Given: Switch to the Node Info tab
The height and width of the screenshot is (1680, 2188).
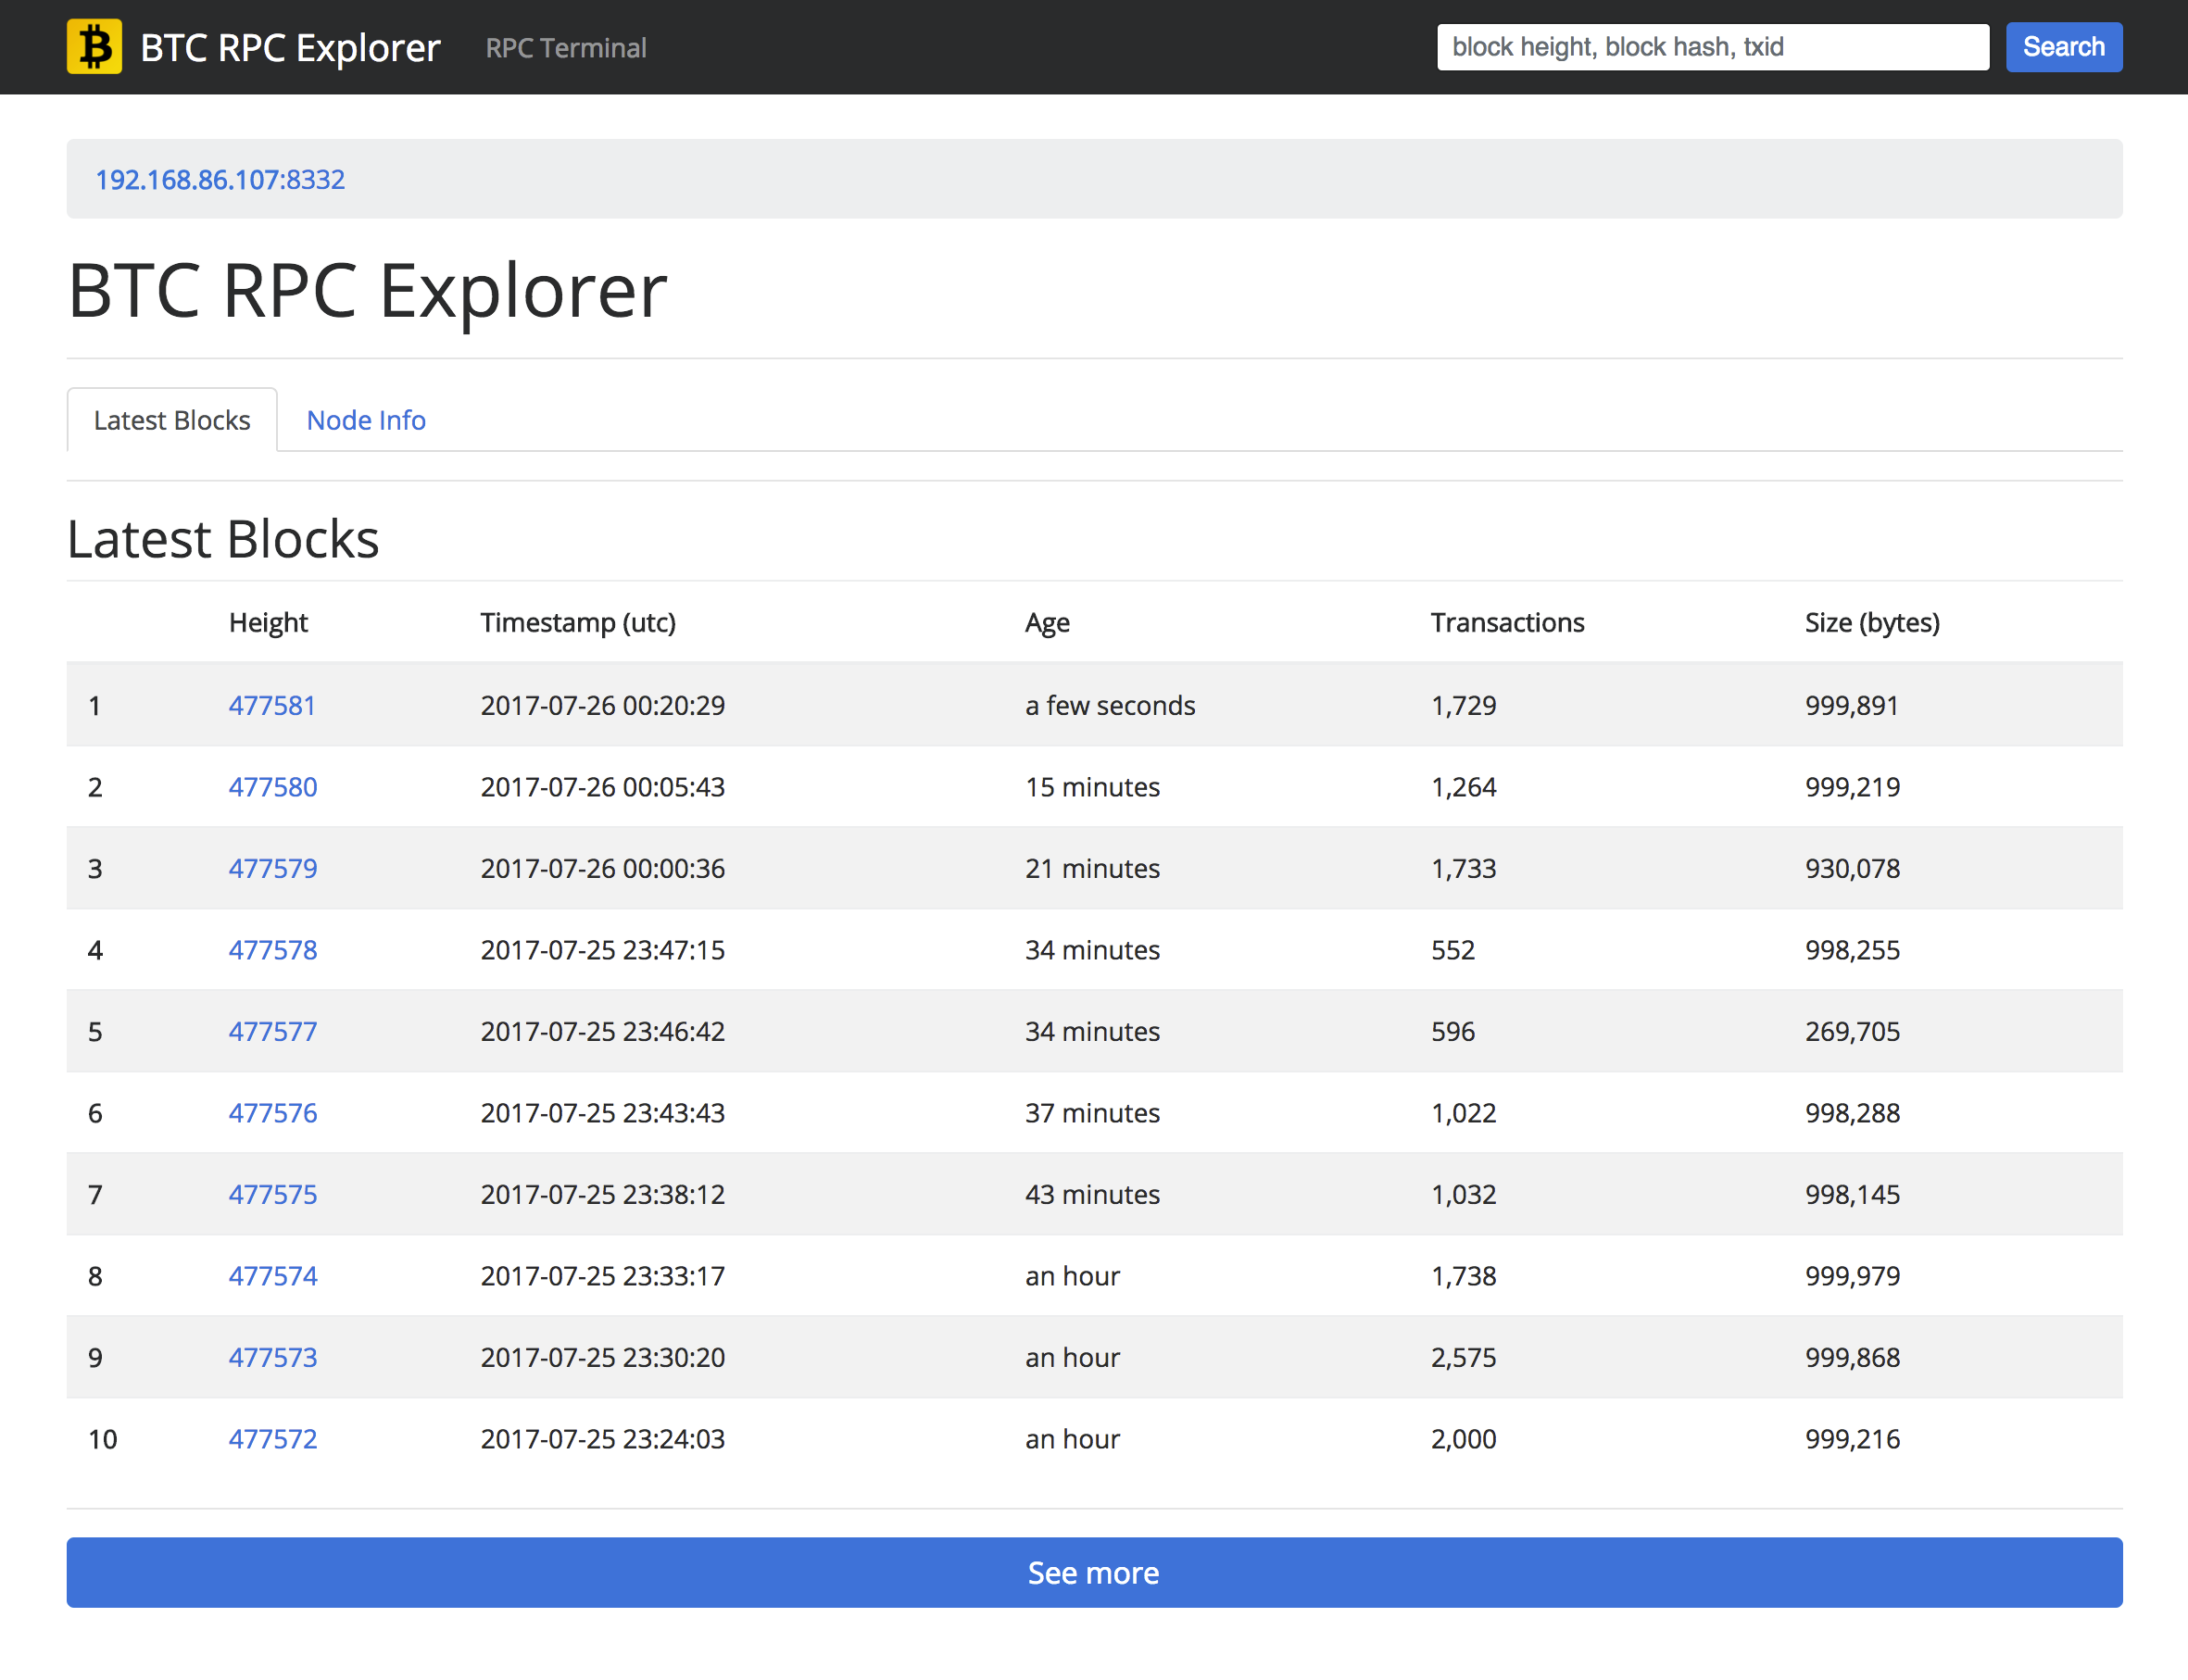Looking at the screenshot, I should coord(366,420).
